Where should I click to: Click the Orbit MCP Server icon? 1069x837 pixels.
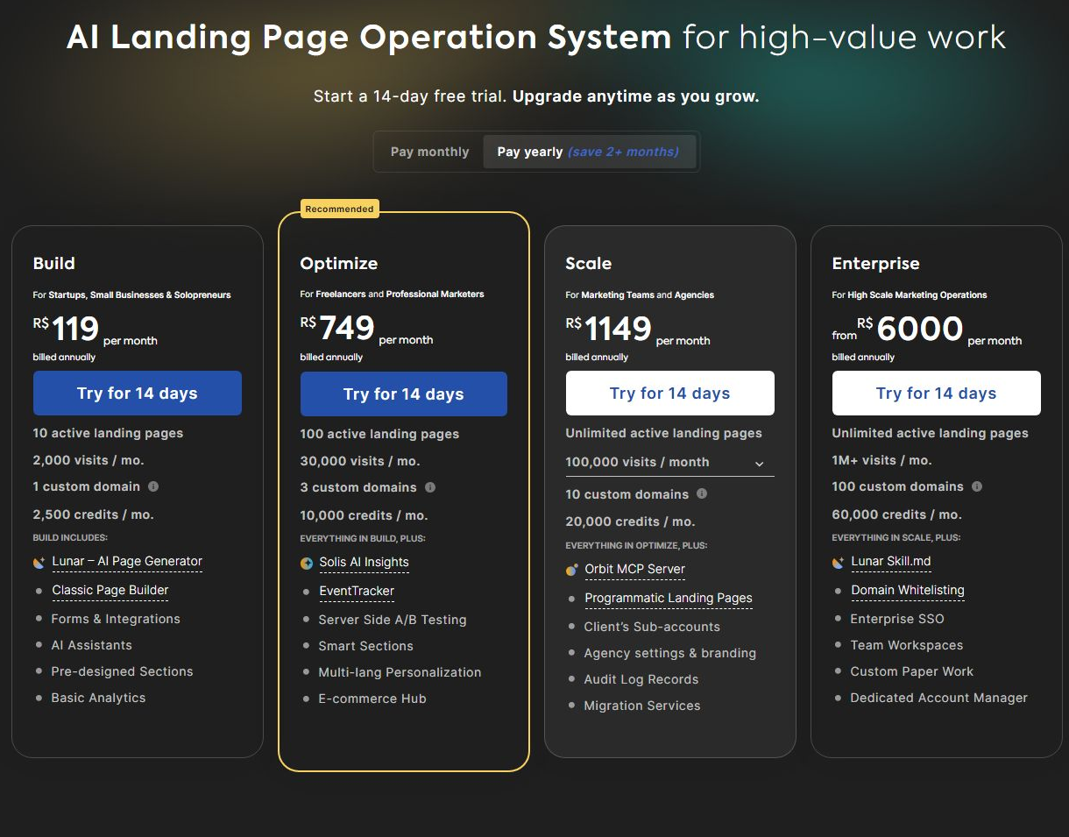point(572,570)
